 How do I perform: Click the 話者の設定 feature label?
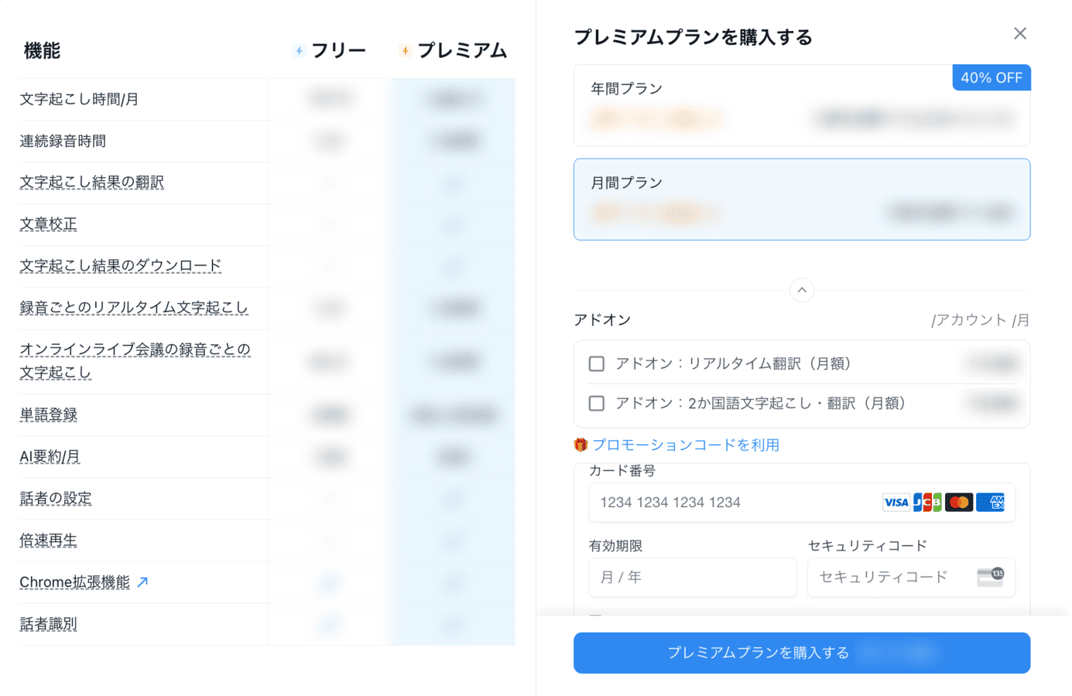click(x=55, y=499)
